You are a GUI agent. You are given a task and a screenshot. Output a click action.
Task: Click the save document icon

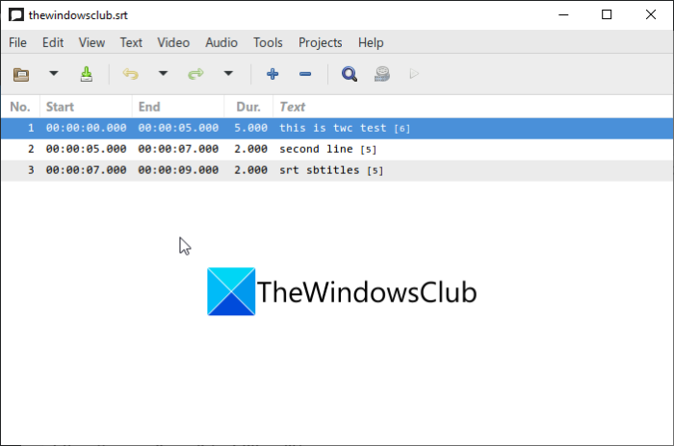coord(87,74)
